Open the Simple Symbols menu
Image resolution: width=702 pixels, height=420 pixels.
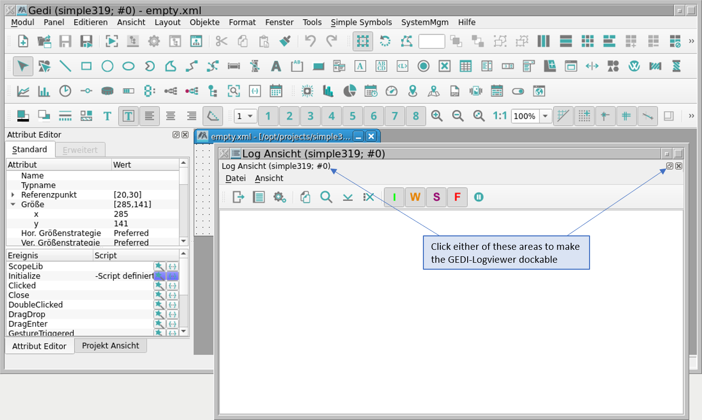(x=361, y=22)
